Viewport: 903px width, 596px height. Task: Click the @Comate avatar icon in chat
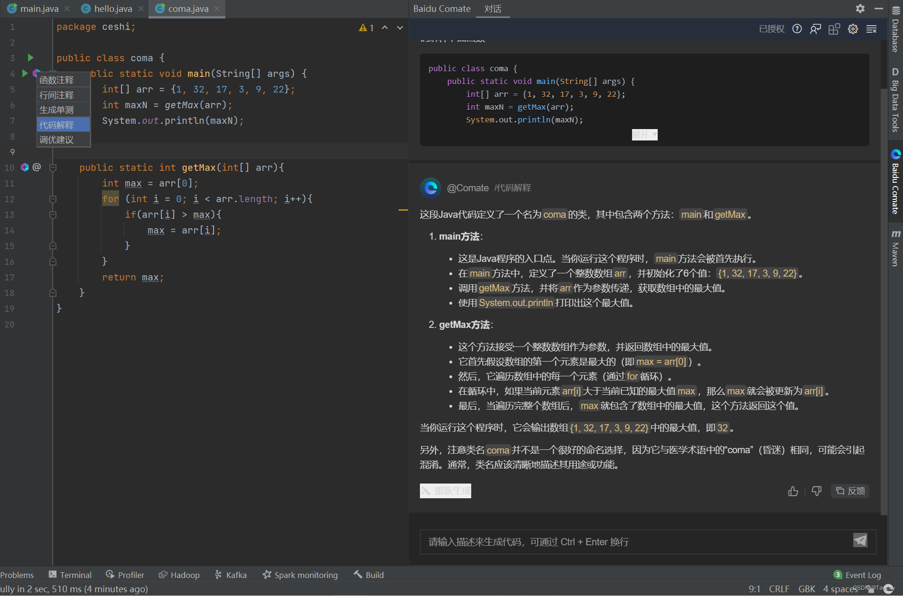click(431, 188)
